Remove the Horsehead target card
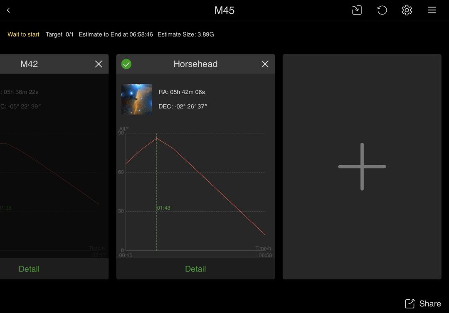The height and width of the screenshot is (313, 449). [265, 64]
